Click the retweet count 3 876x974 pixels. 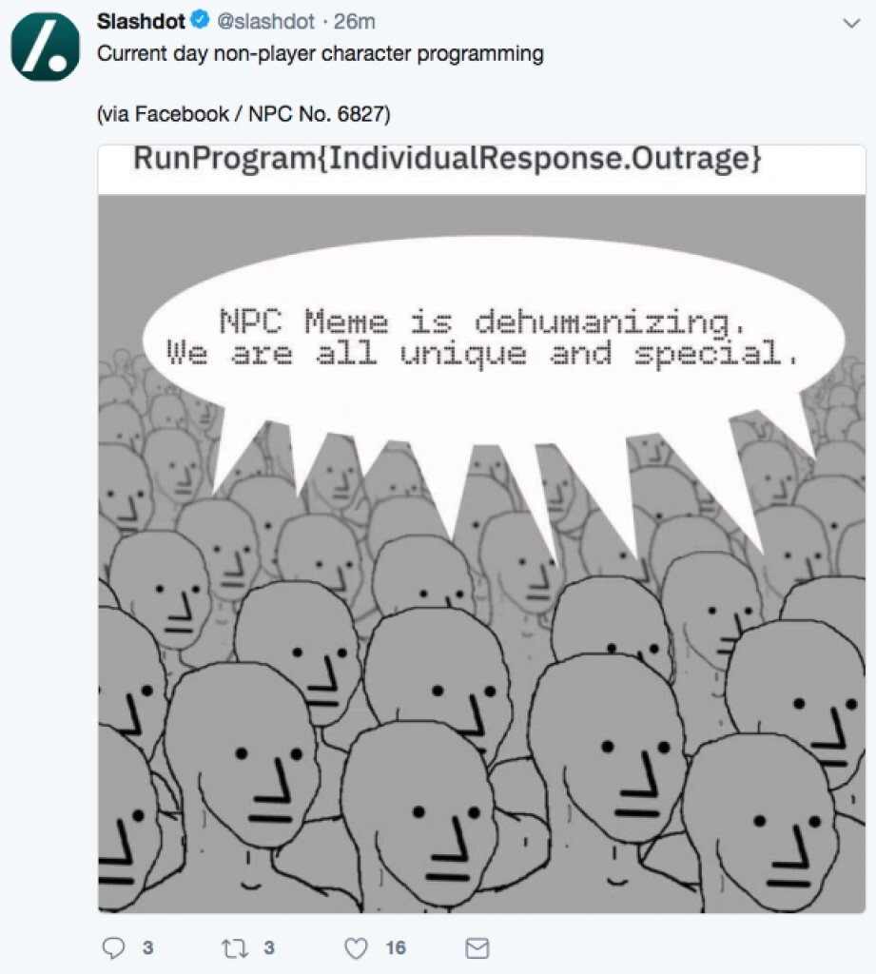point(269,948)
